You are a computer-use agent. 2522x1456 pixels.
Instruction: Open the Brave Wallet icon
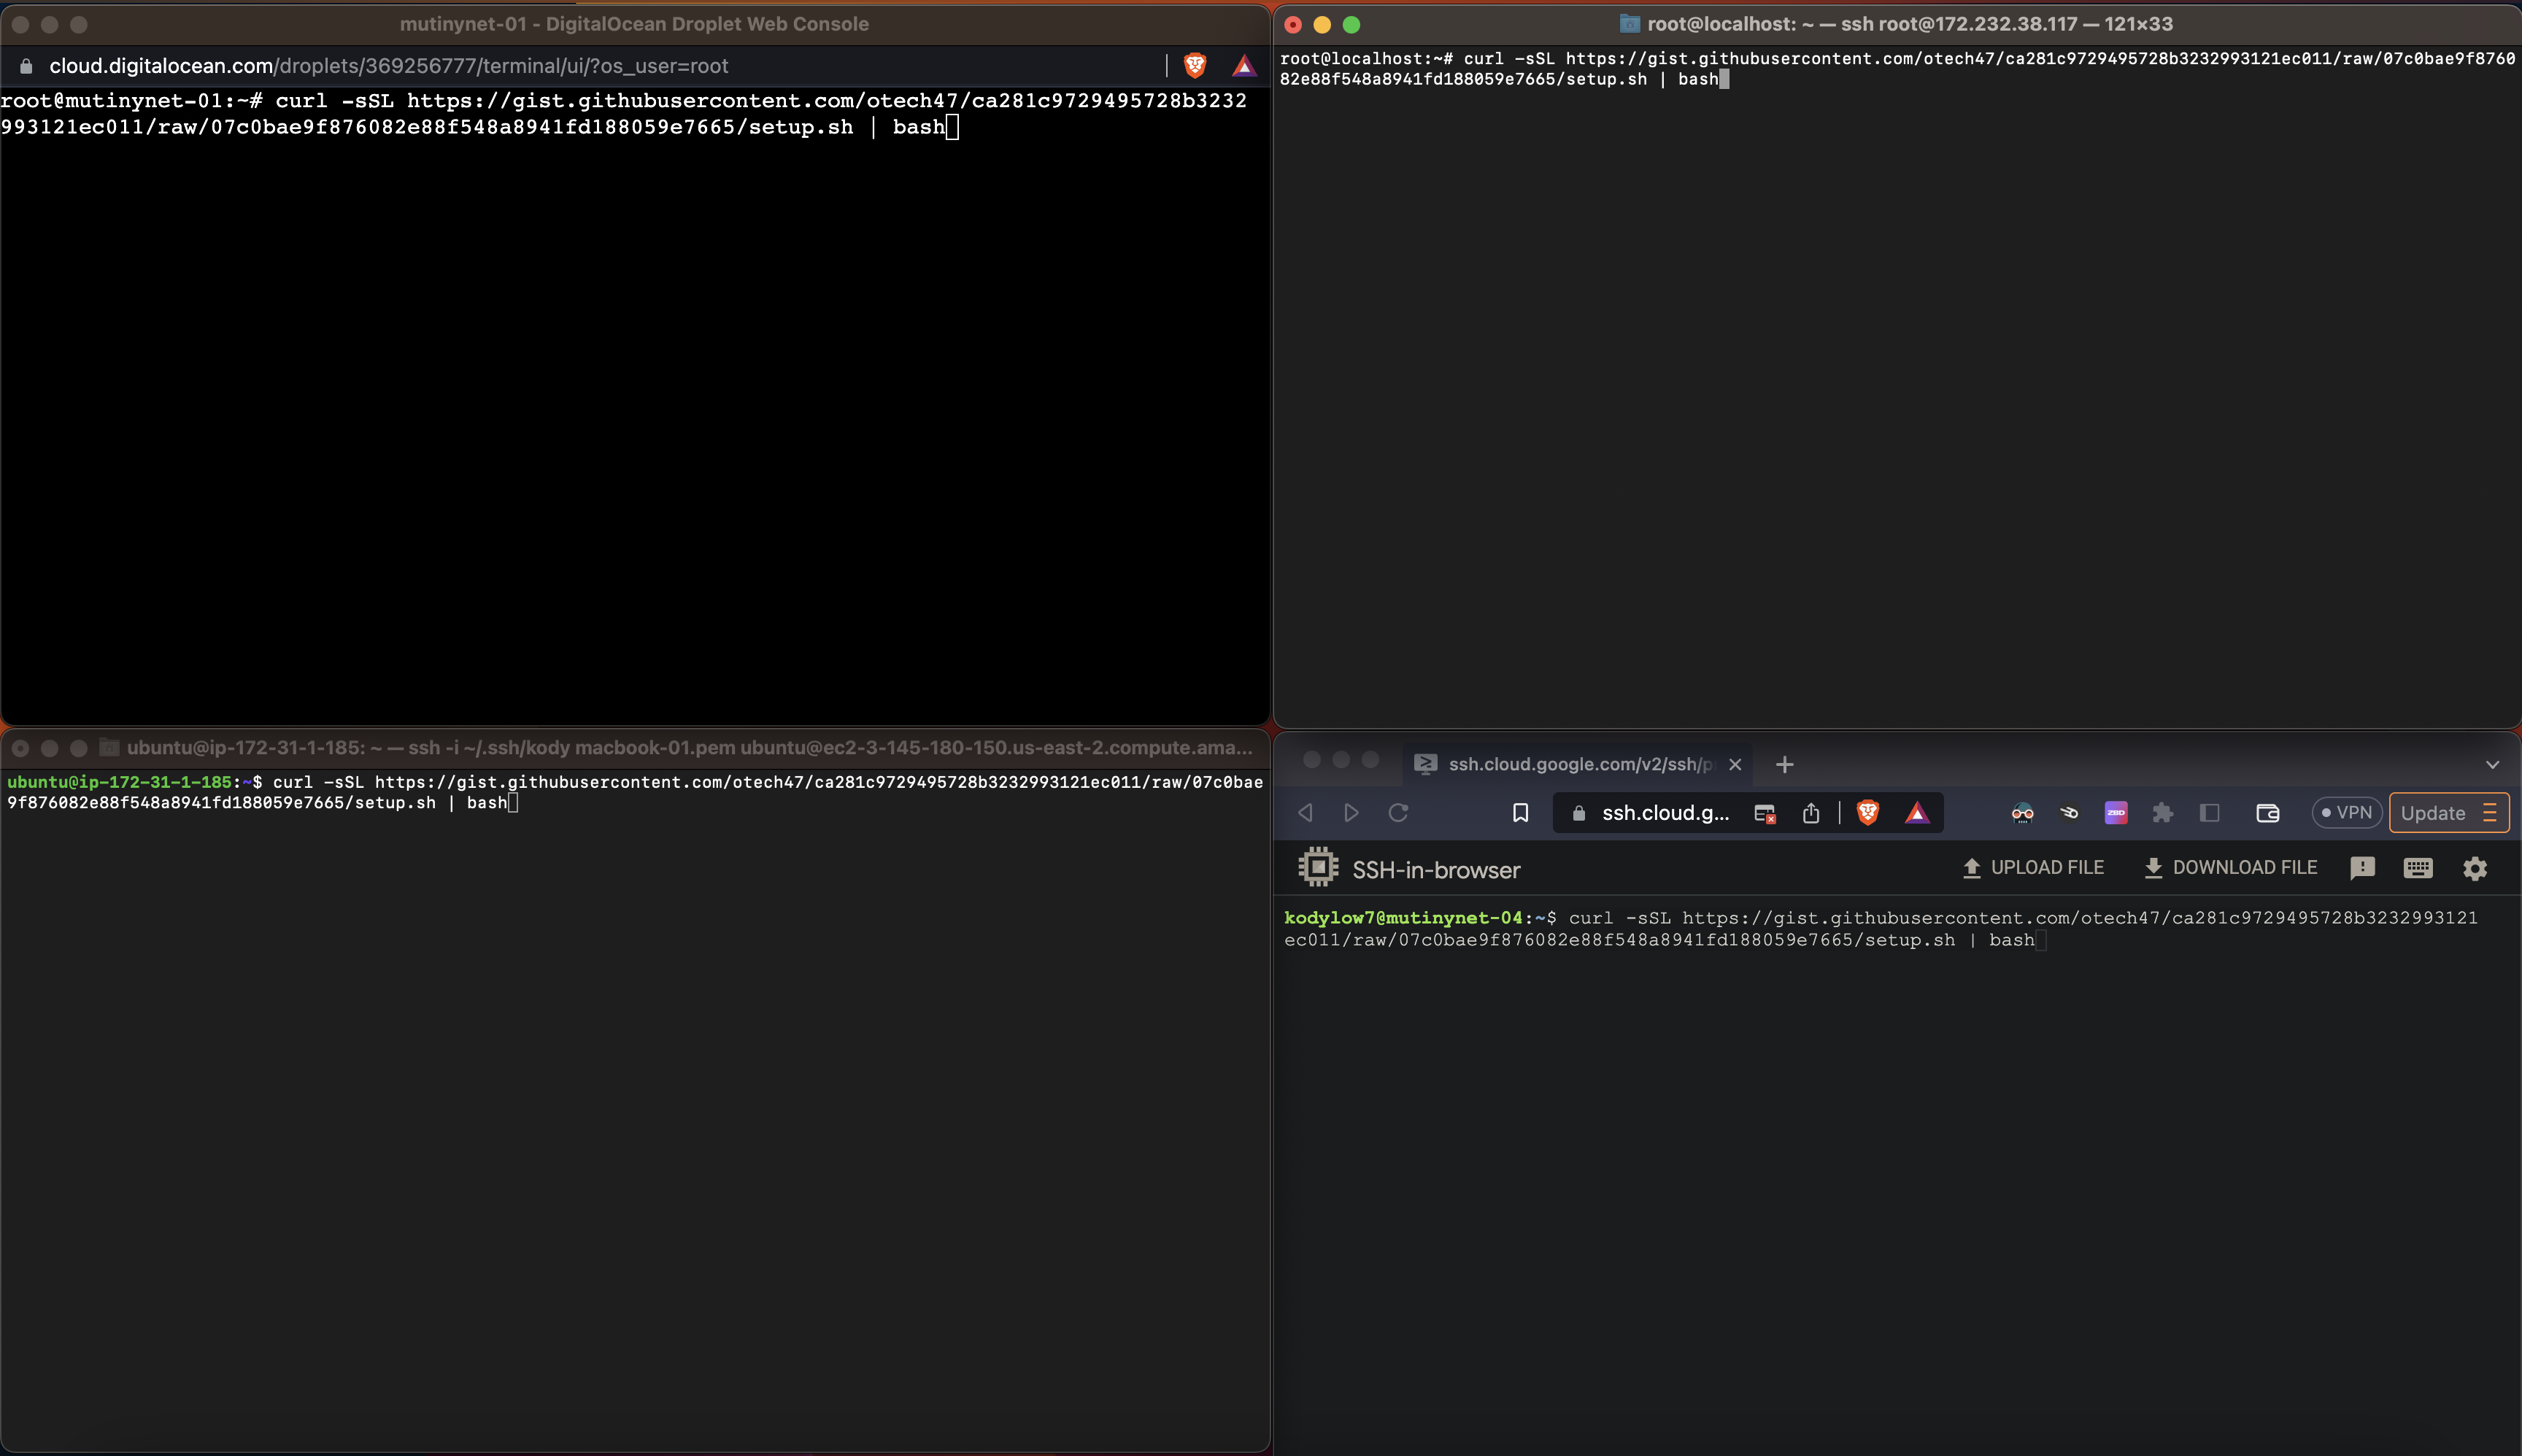click(x=2268, y=813)
